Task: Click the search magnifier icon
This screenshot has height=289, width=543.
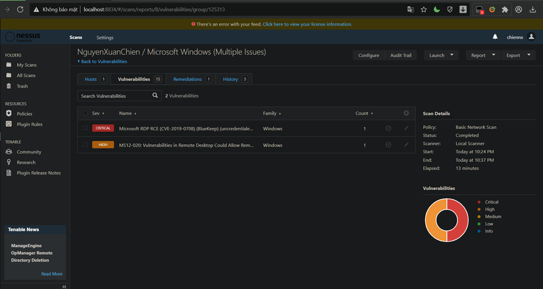Action: [x=155, y=95]
